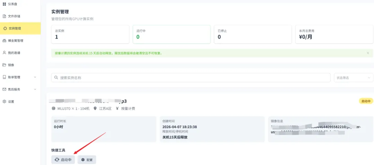
Task: Click the 文件存储 document icon
Action: pyautogui.click(x=4, y=17)
